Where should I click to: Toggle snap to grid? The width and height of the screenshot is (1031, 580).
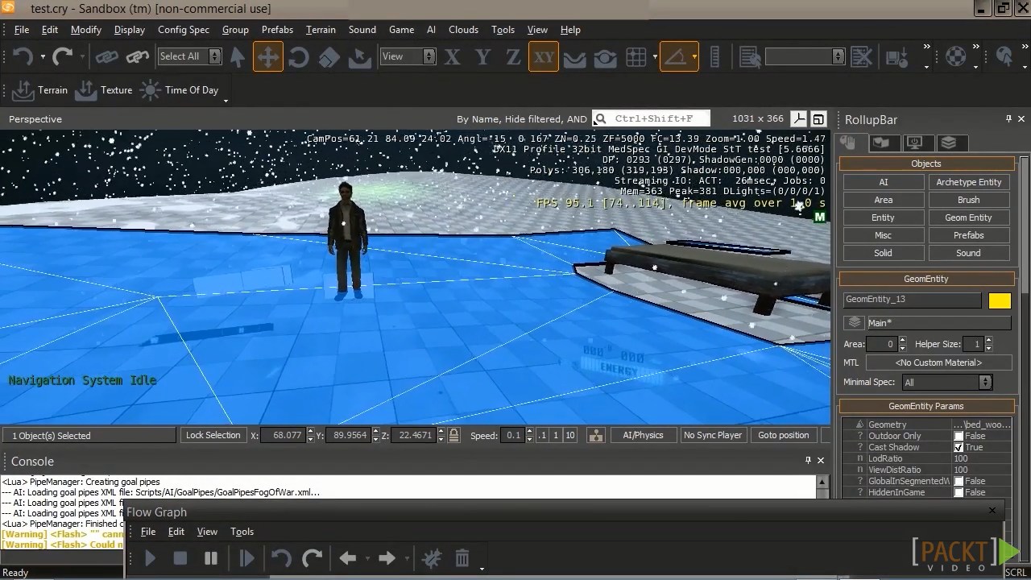coord(636,57)
